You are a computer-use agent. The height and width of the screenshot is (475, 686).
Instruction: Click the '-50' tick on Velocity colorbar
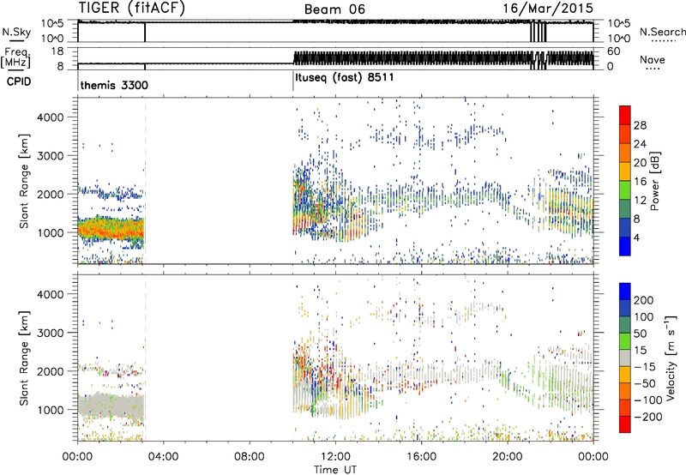coord(644,383)
